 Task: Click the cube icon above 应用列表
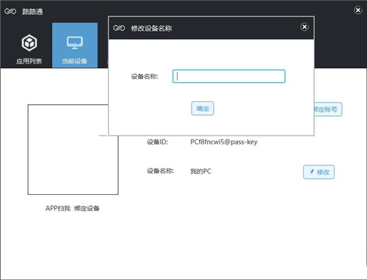[29, 43]
